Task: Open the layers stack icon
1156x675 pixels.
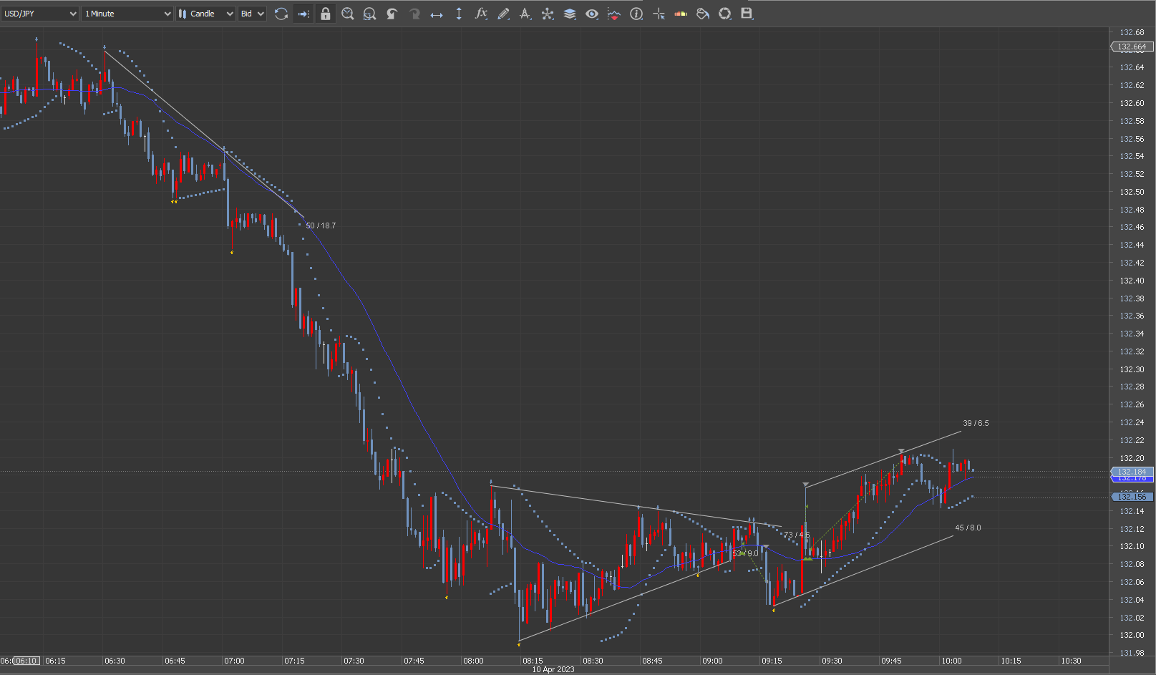Action: click(570, 14)
